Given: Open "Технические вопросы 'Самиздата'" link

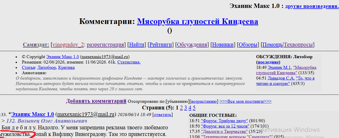Looking at the screenshot, I should click(x=237, y=136).
